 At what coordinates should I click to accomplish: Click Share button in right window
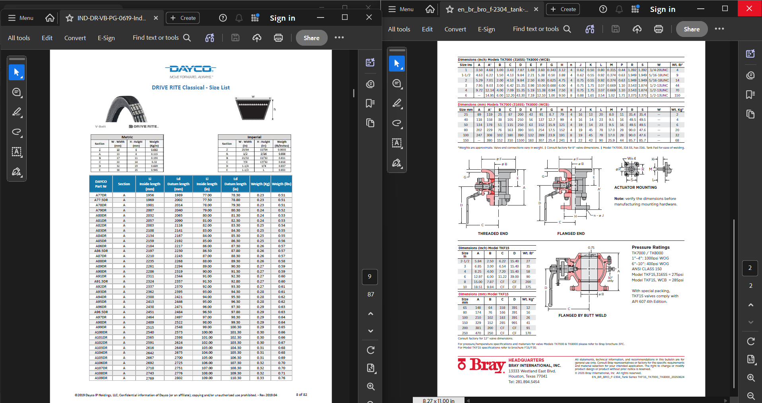point(692,29)
